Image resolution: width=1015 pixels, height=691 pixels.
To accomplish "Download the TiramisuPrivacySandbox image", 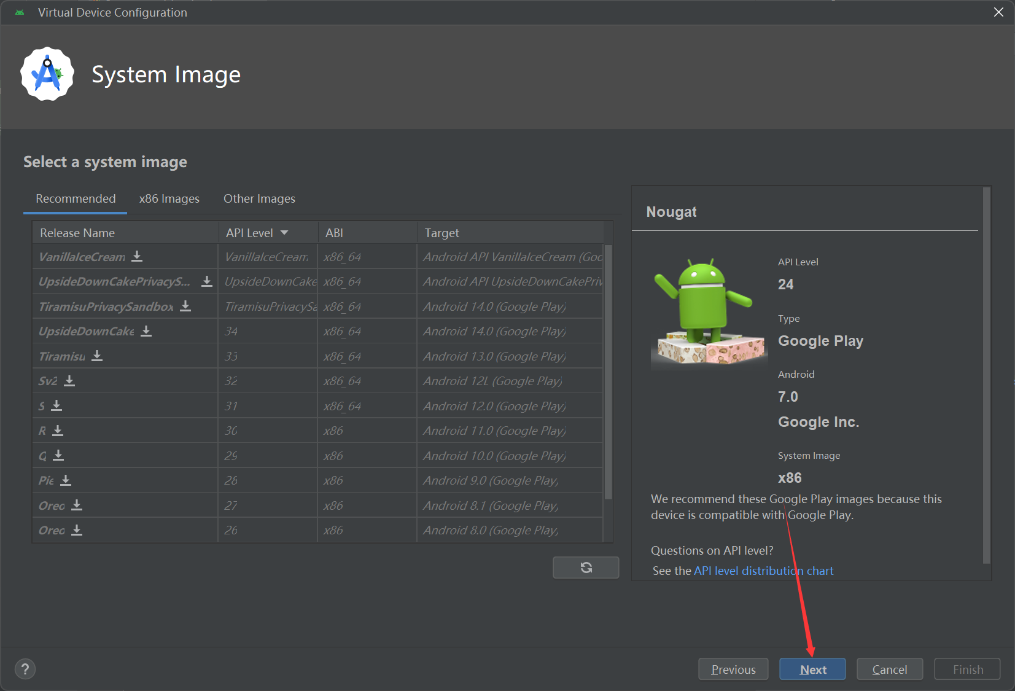I will pyautogui.click(x=185, y=306).
